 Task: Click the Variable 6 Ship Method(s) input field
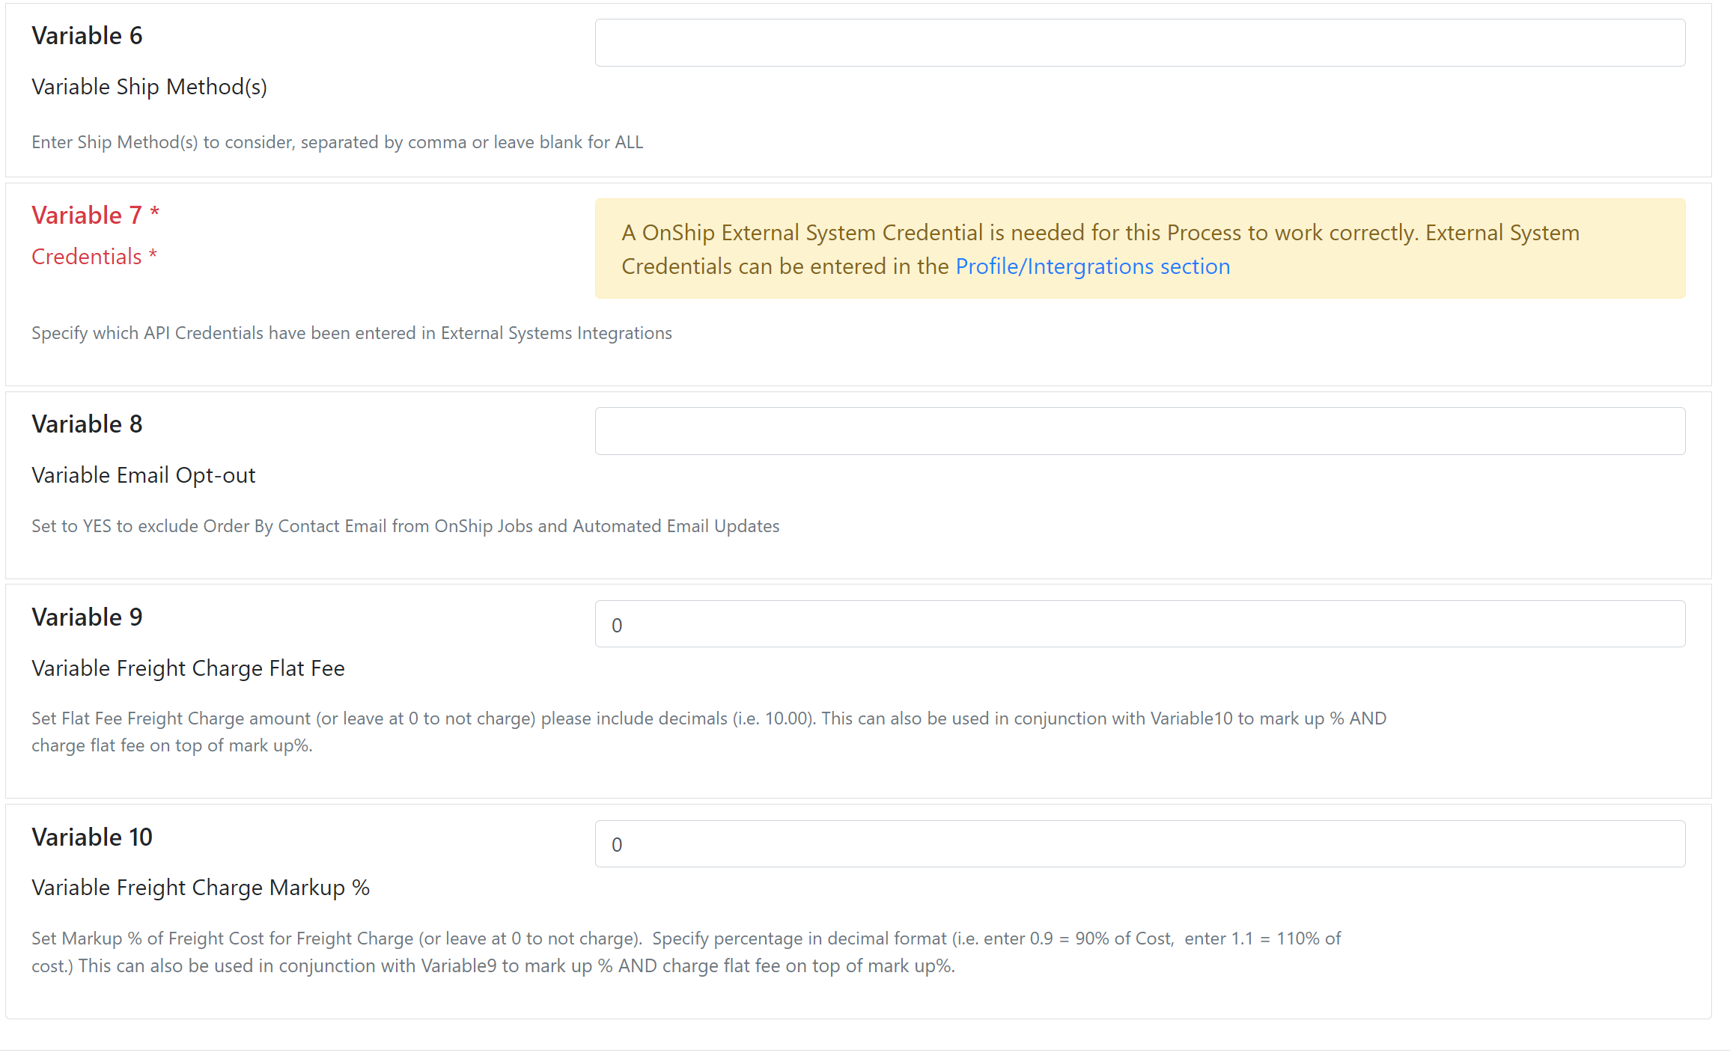pyautogui.click(x=1139, y=43)
